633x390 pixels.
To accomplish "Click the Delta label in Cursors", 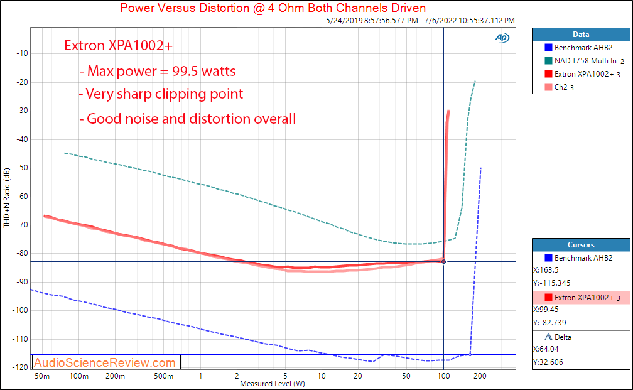I will [x=563, y=337].
